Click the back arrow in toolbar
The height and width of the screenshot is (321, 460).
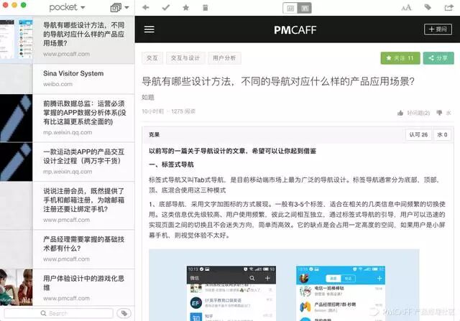(145, 7)
